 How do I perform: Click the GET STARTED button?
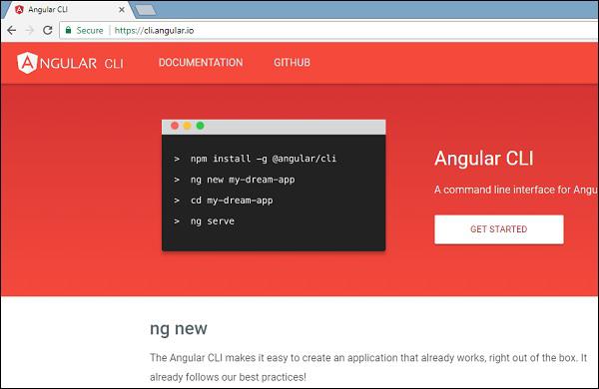coord(498,229)
